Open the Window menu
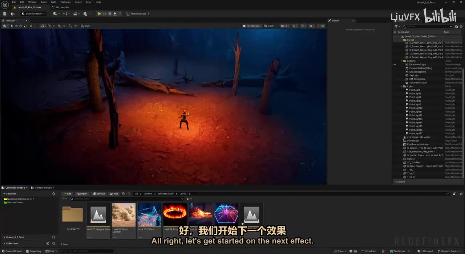The width and height of the screenshot is (465, 254). [32, 2]
